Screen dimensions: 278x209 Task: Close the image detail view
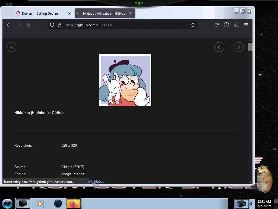point(11,47)
